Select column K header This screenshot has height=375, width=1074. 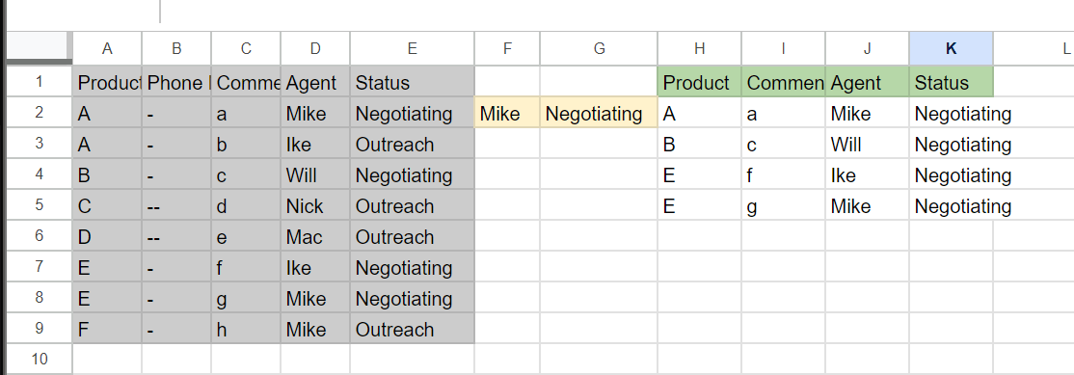[x=951, y=48]
